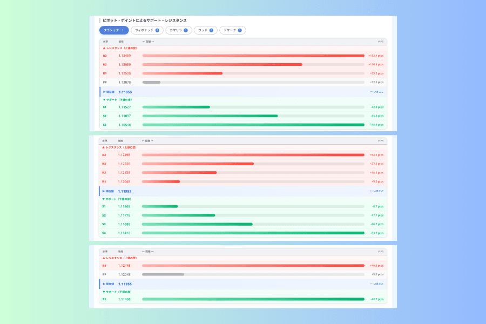Click chevron icon on クラシック tab
The width and height of the screenshot is (486, 324).
click(x=123, y=30)
